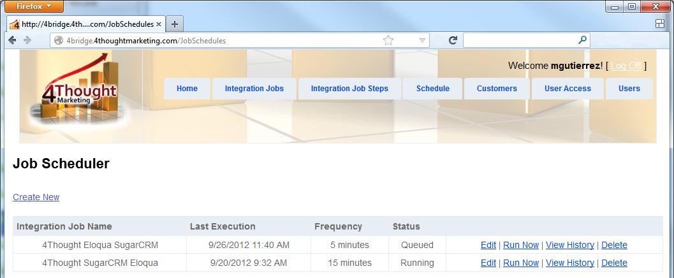Click the site identity globe icon
The image size is (674, 278).
[x=59, y=40]
